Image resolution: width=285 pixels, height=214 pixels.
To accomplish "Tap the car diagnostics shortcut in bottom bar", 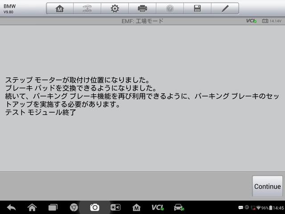I will point(179,207).
